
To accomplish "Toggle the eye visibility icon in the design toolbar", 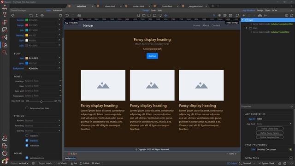I will pyautogui.click(x=219, y=15).
